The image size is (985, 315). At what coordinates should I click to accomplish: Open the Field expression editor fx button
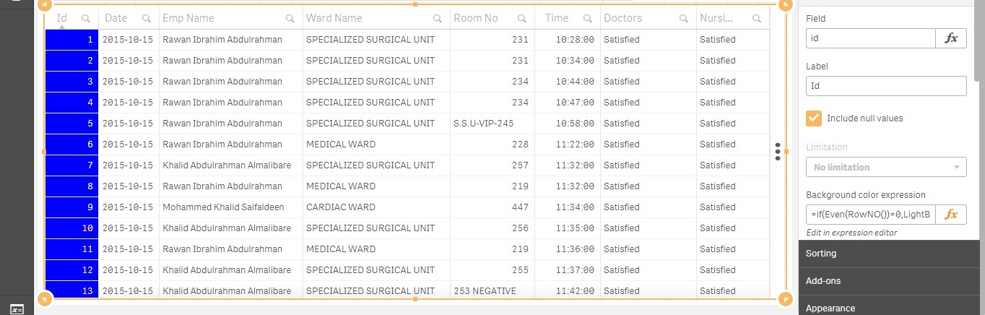coord(951,38)
